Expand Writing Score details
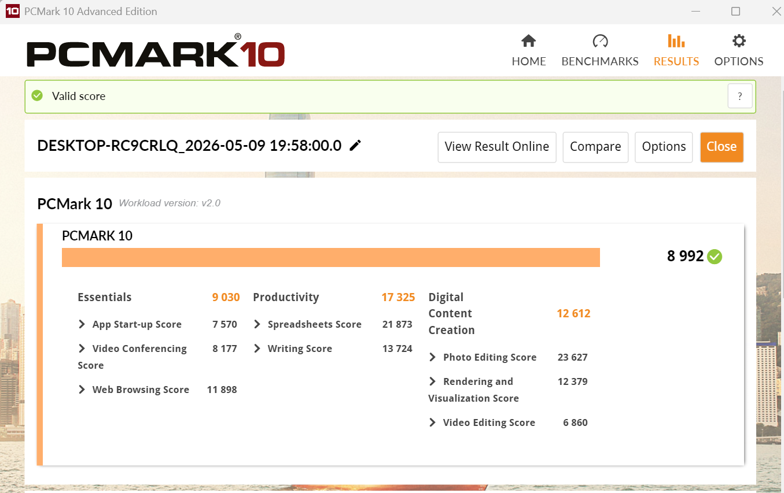The height and width of the screenshot is (493, 784). [257, 349]
